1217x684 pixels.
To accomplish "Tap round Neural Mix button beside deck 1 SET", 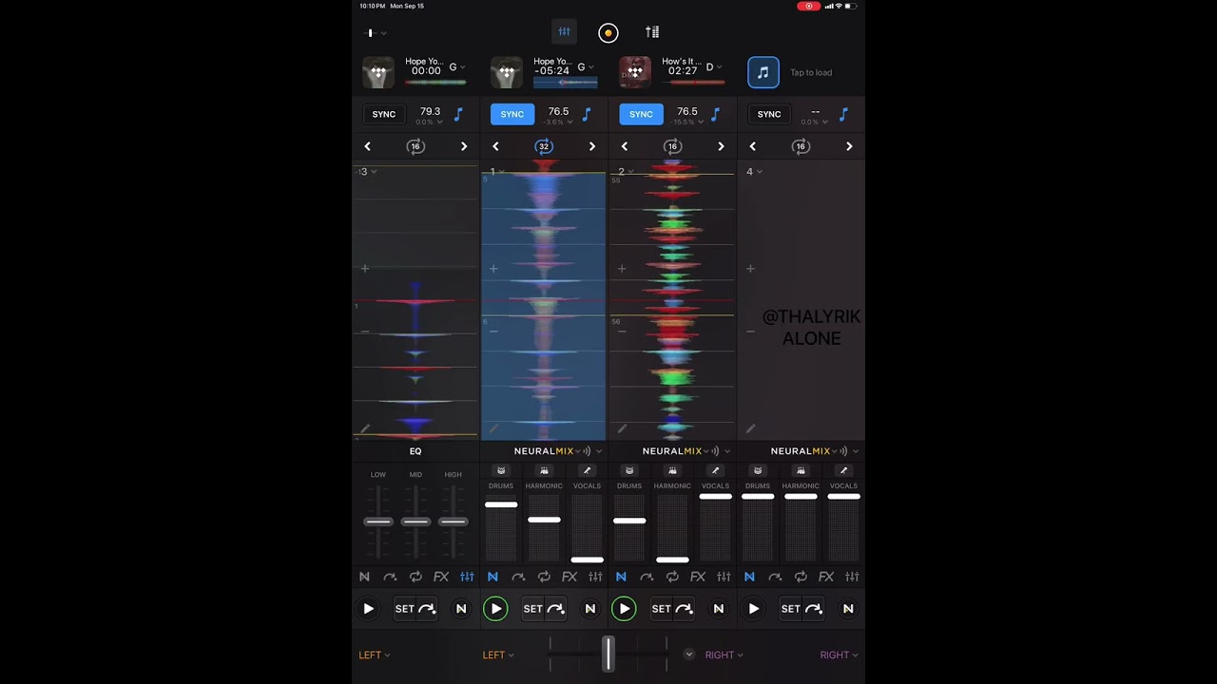I will (589, 609).
